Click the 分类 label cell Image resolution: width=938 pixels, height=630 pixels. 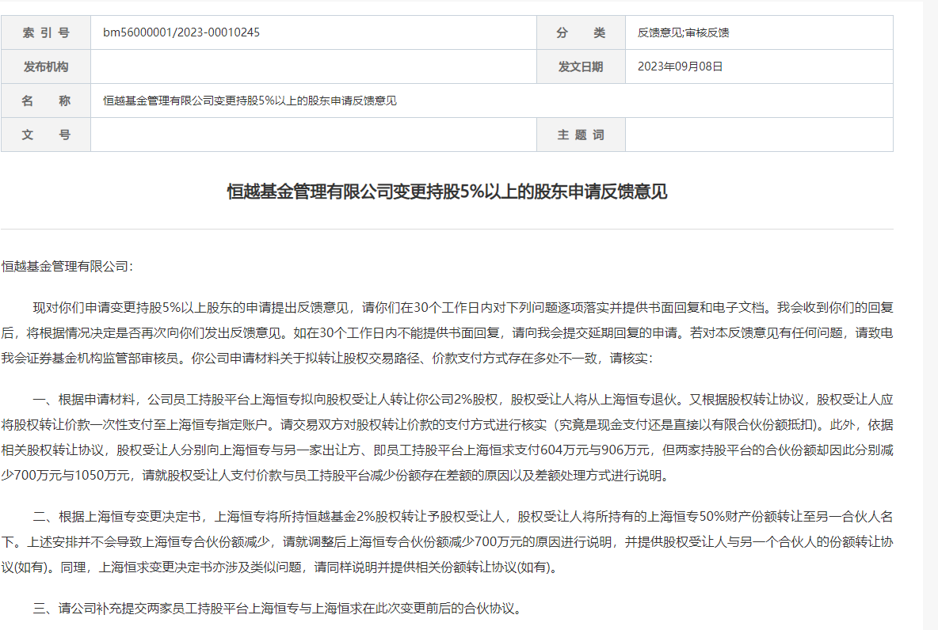point(581,32)
